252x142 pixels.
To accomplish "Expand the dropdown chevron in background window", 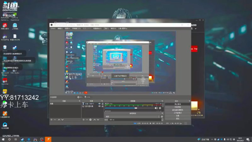I will [196, 29].
